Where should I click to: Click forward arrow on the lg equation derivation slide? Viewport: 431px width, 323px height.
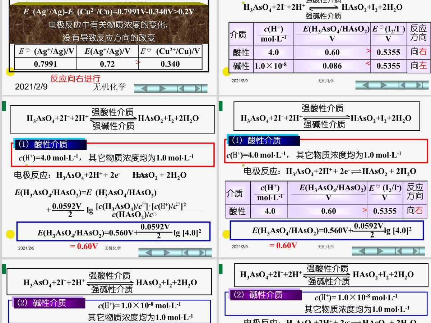coord(166,253)
